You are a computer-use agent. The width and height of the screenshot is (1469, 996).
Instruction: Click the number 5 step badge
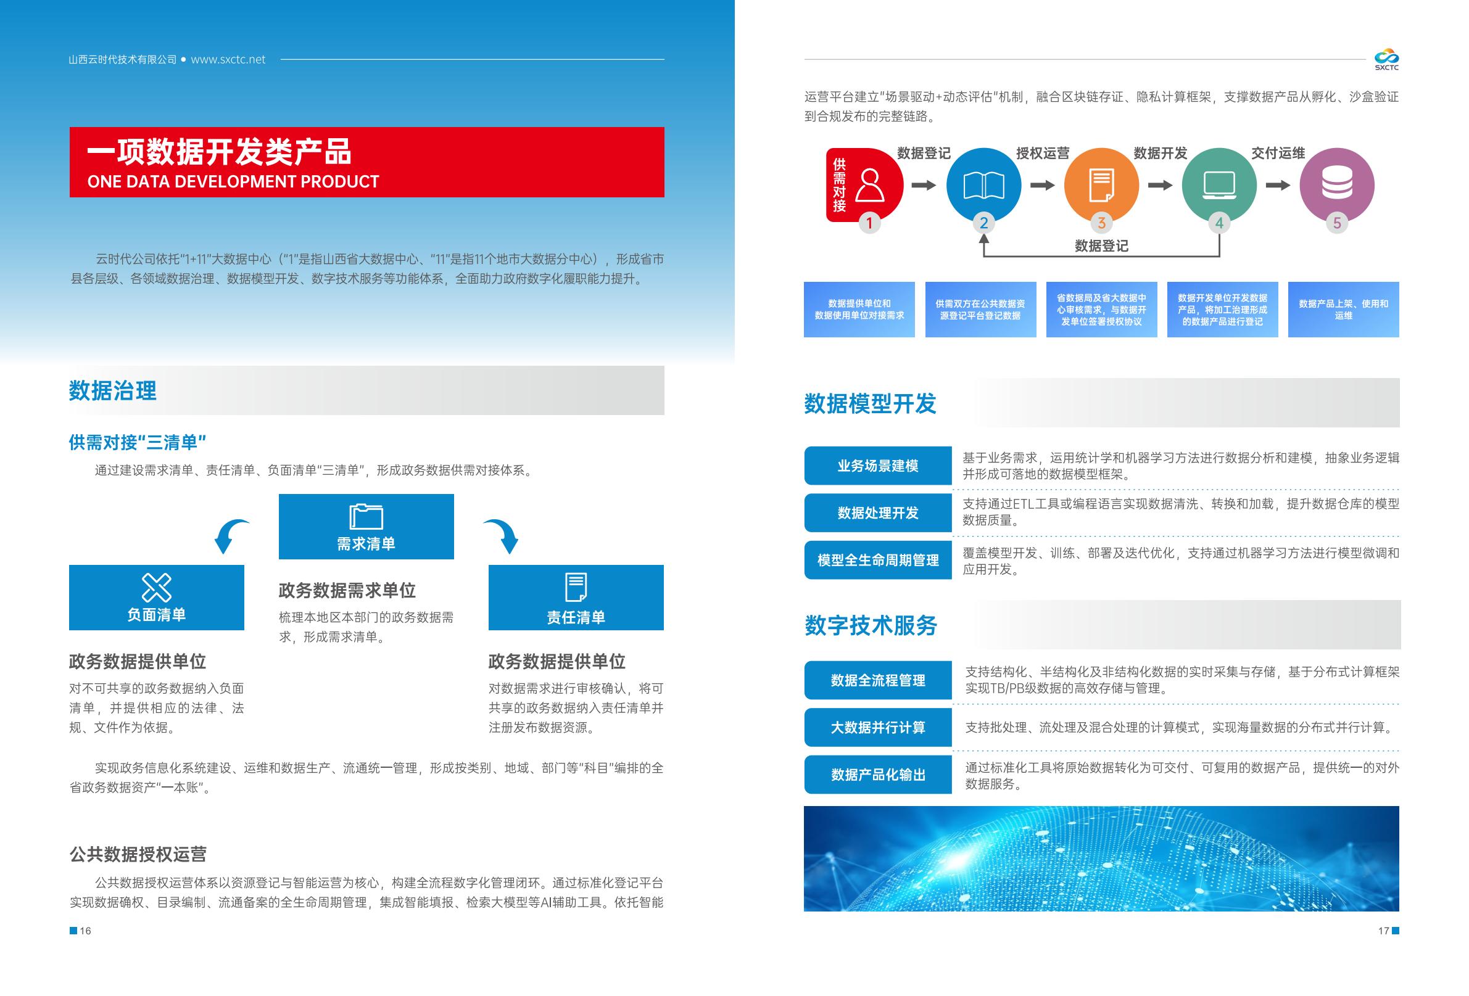[1337, 223]
